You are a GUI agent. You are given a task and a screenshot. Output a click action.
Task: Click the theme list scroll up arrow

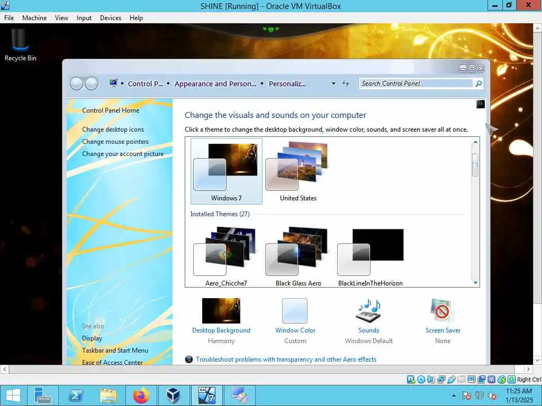(475, 142)
